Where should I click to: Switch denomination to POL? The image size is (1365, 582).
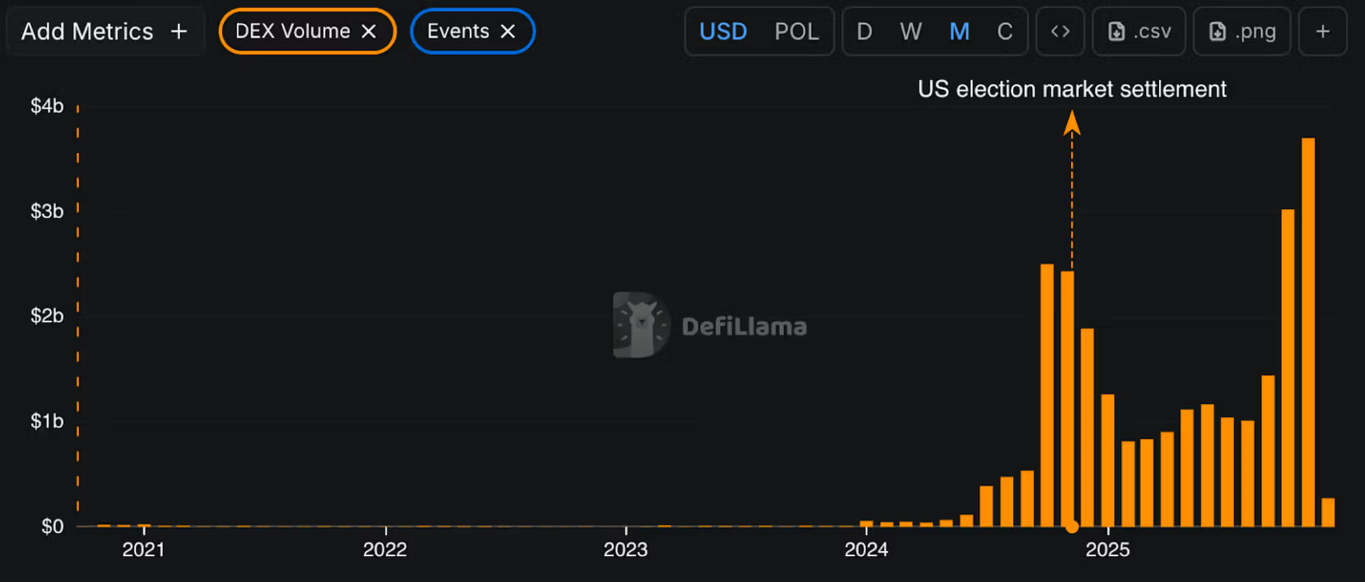click(x=796, y=31)
